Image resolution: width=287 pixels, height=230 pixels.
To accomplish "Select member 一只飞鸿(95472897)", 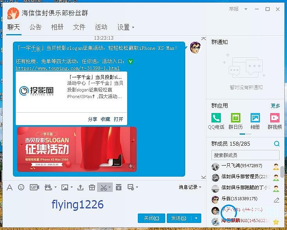I will [x=245, y=167].
